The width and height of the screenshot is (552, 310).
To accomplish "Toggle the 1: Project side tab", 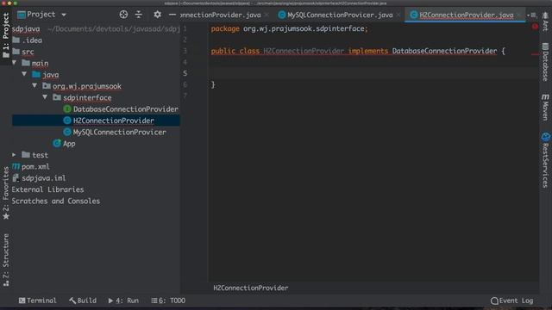I will pos(6,35).
